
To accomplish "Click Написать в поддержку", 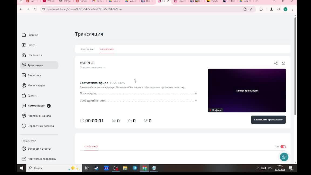I will (39, 159).
